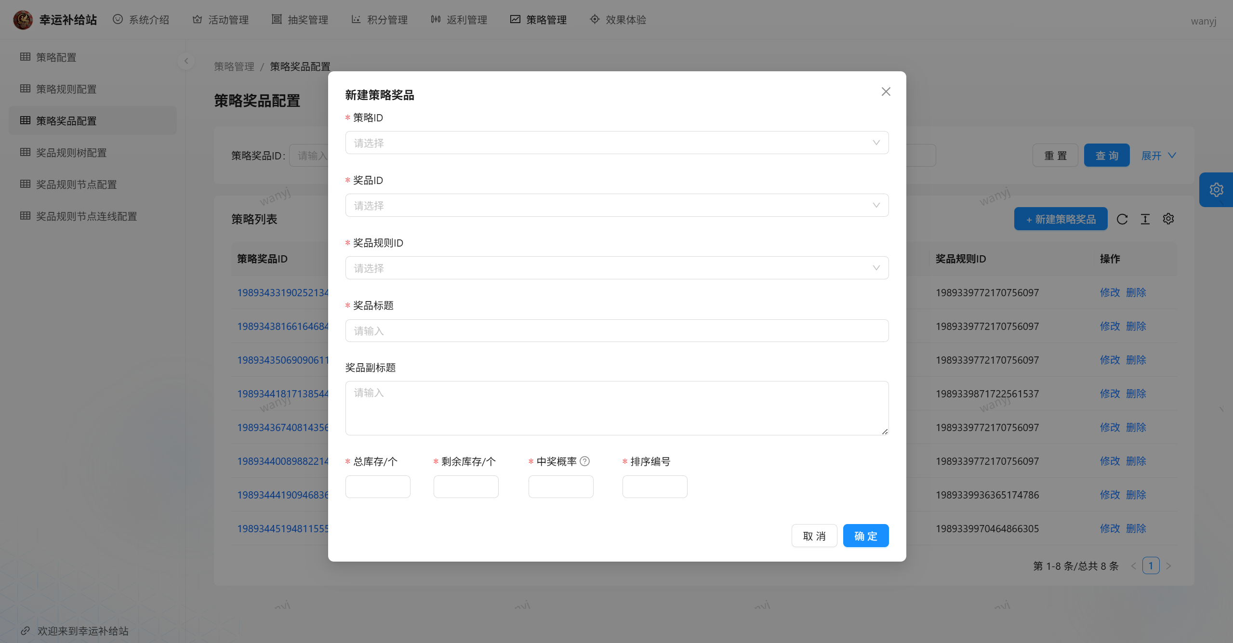The width and height of the screenshot is (1233, 643).
Task: Open the 策略ID dropdown
Action: [617, 143]
